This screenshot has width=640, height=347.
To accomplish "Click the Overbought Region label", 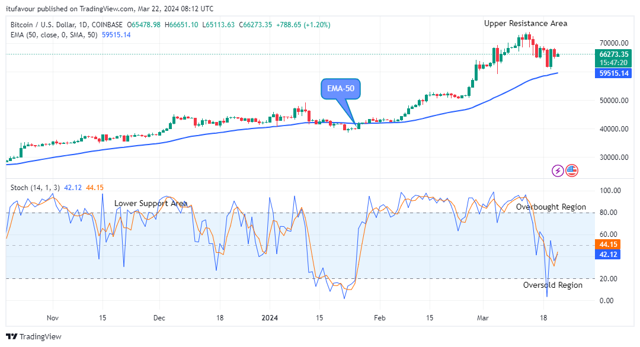I will click(551, 207).
